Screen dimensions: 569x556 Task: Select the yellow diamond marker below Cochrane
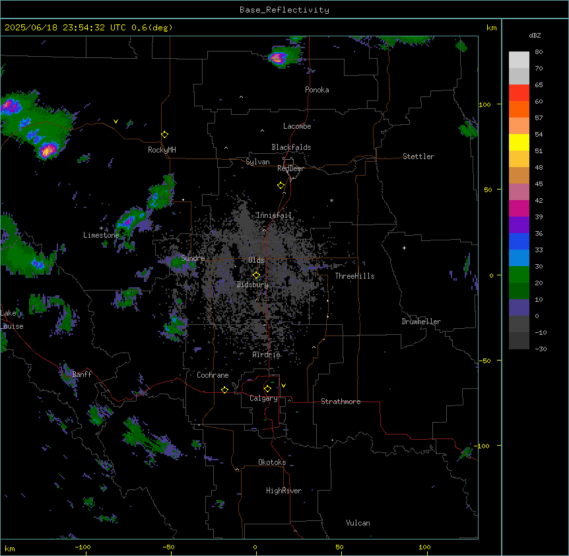click(x=224, y=390)
